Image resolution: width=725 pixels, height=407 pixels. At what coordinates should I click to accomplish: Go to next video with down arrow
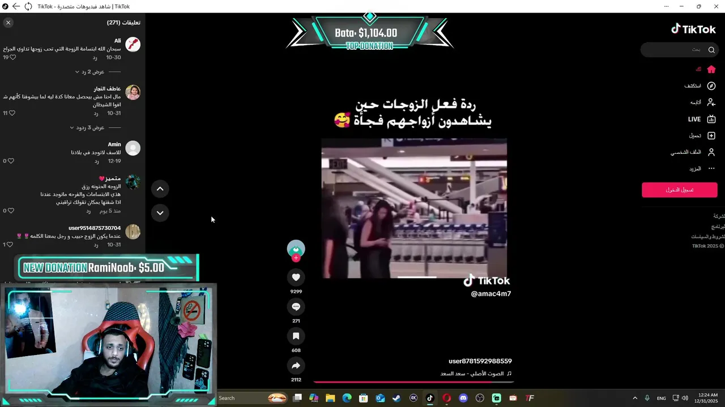(x=160, y=213)
